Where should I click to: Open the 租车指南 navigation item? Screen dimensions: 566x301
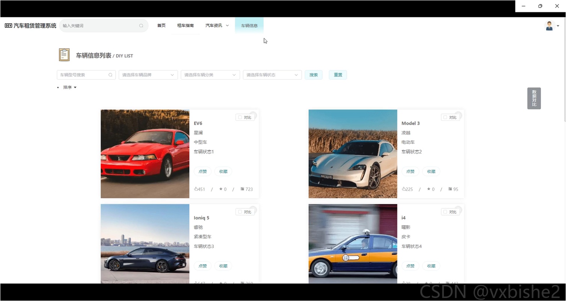[x=186, y=26]
